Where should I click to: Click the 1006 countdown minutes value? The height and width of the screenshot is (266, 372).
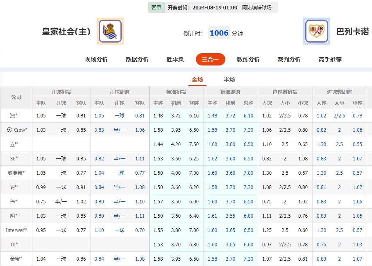click(219, 33)
